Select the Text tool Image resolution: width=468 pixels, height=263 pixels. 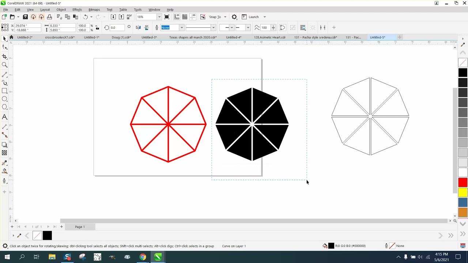pos(4,117)
